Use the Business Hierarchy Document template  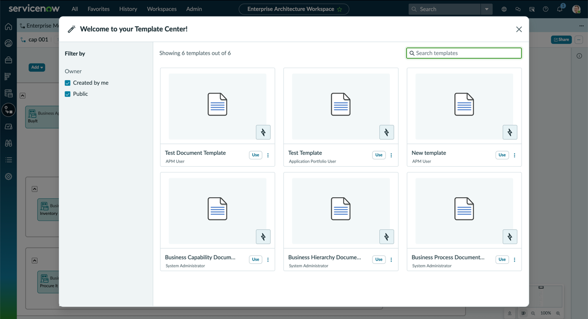pyautogui.click(x=379, y=260)
